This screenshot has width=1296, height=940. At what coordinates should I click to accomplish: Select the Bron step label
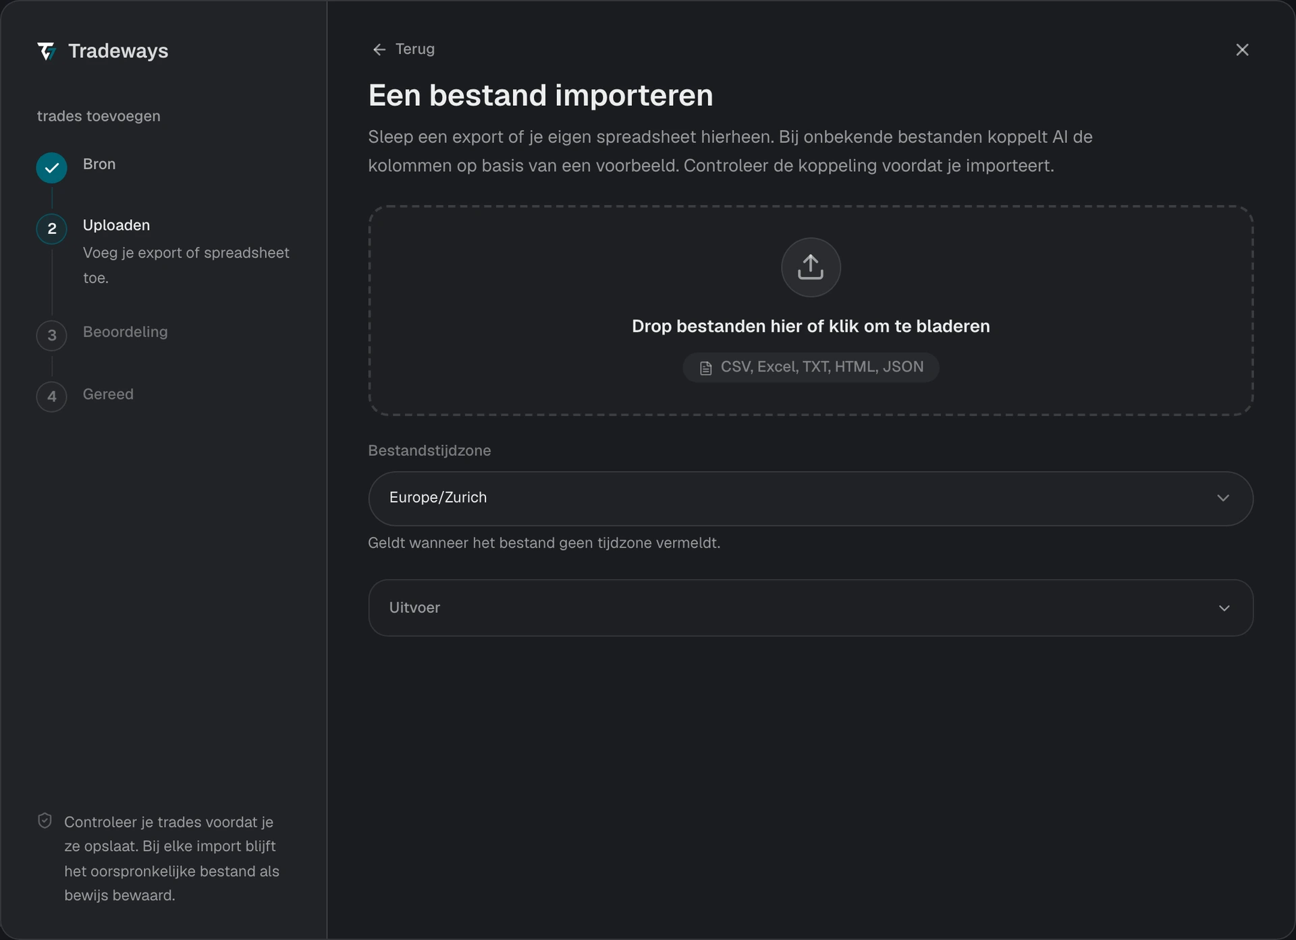pos(99,164)
